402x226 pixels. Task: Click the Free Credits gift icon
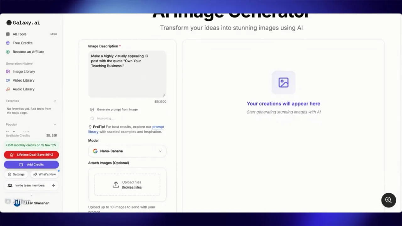tap(8, 43)
